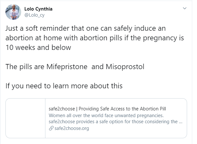The width and height of the screenshot is (197, 144).
Task: Click the card title about Abortion Pill access
Action: (109, 108)
